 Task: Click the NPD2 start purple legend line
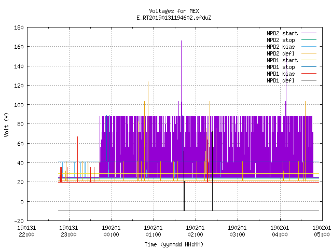click(x=309, y=33)
